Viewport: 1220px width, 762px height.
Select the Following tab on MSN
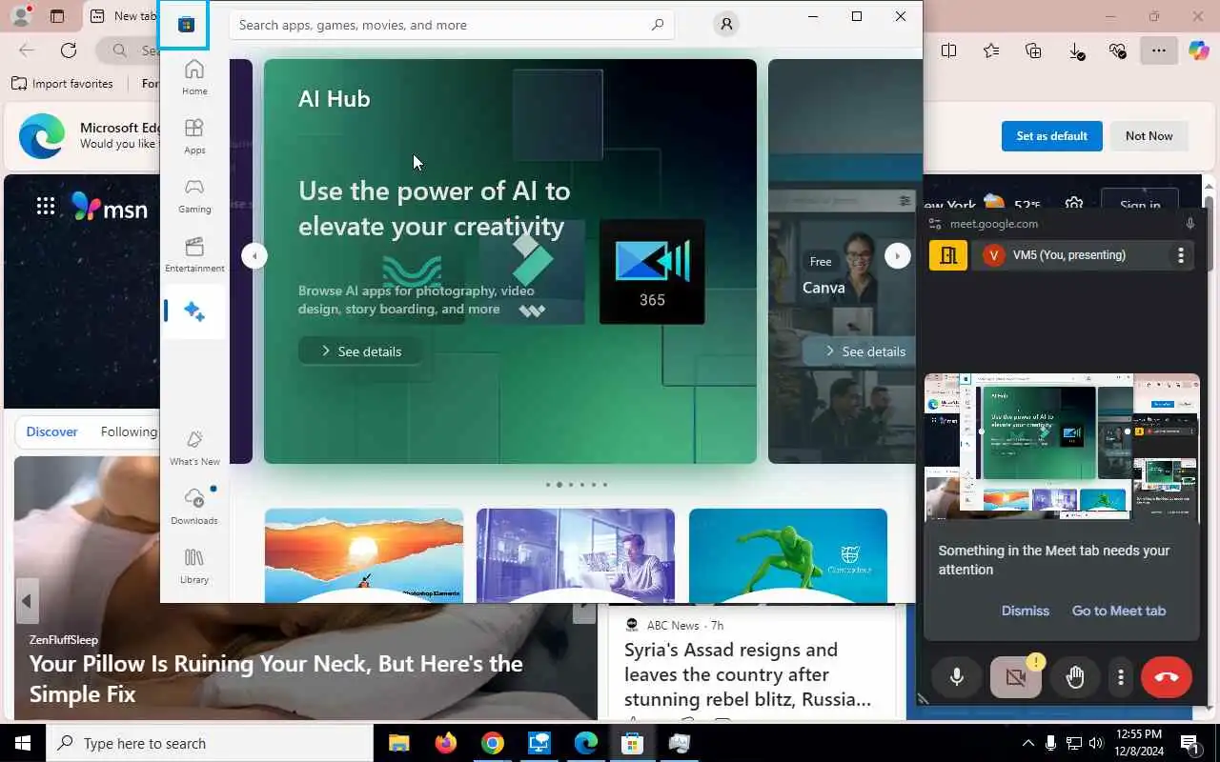click(x=129, y=431)
